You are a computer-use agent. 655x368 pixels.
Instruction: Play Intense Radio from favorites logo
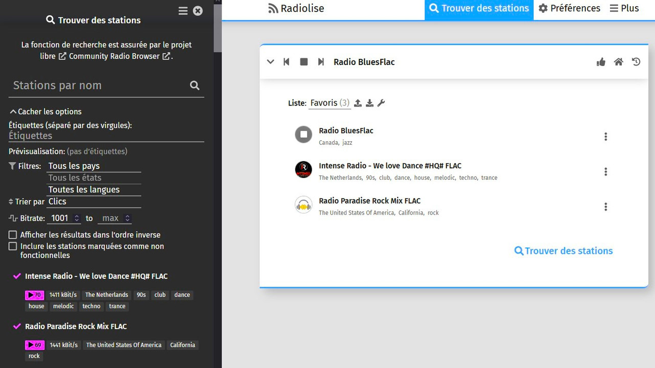tap(303, 169)
